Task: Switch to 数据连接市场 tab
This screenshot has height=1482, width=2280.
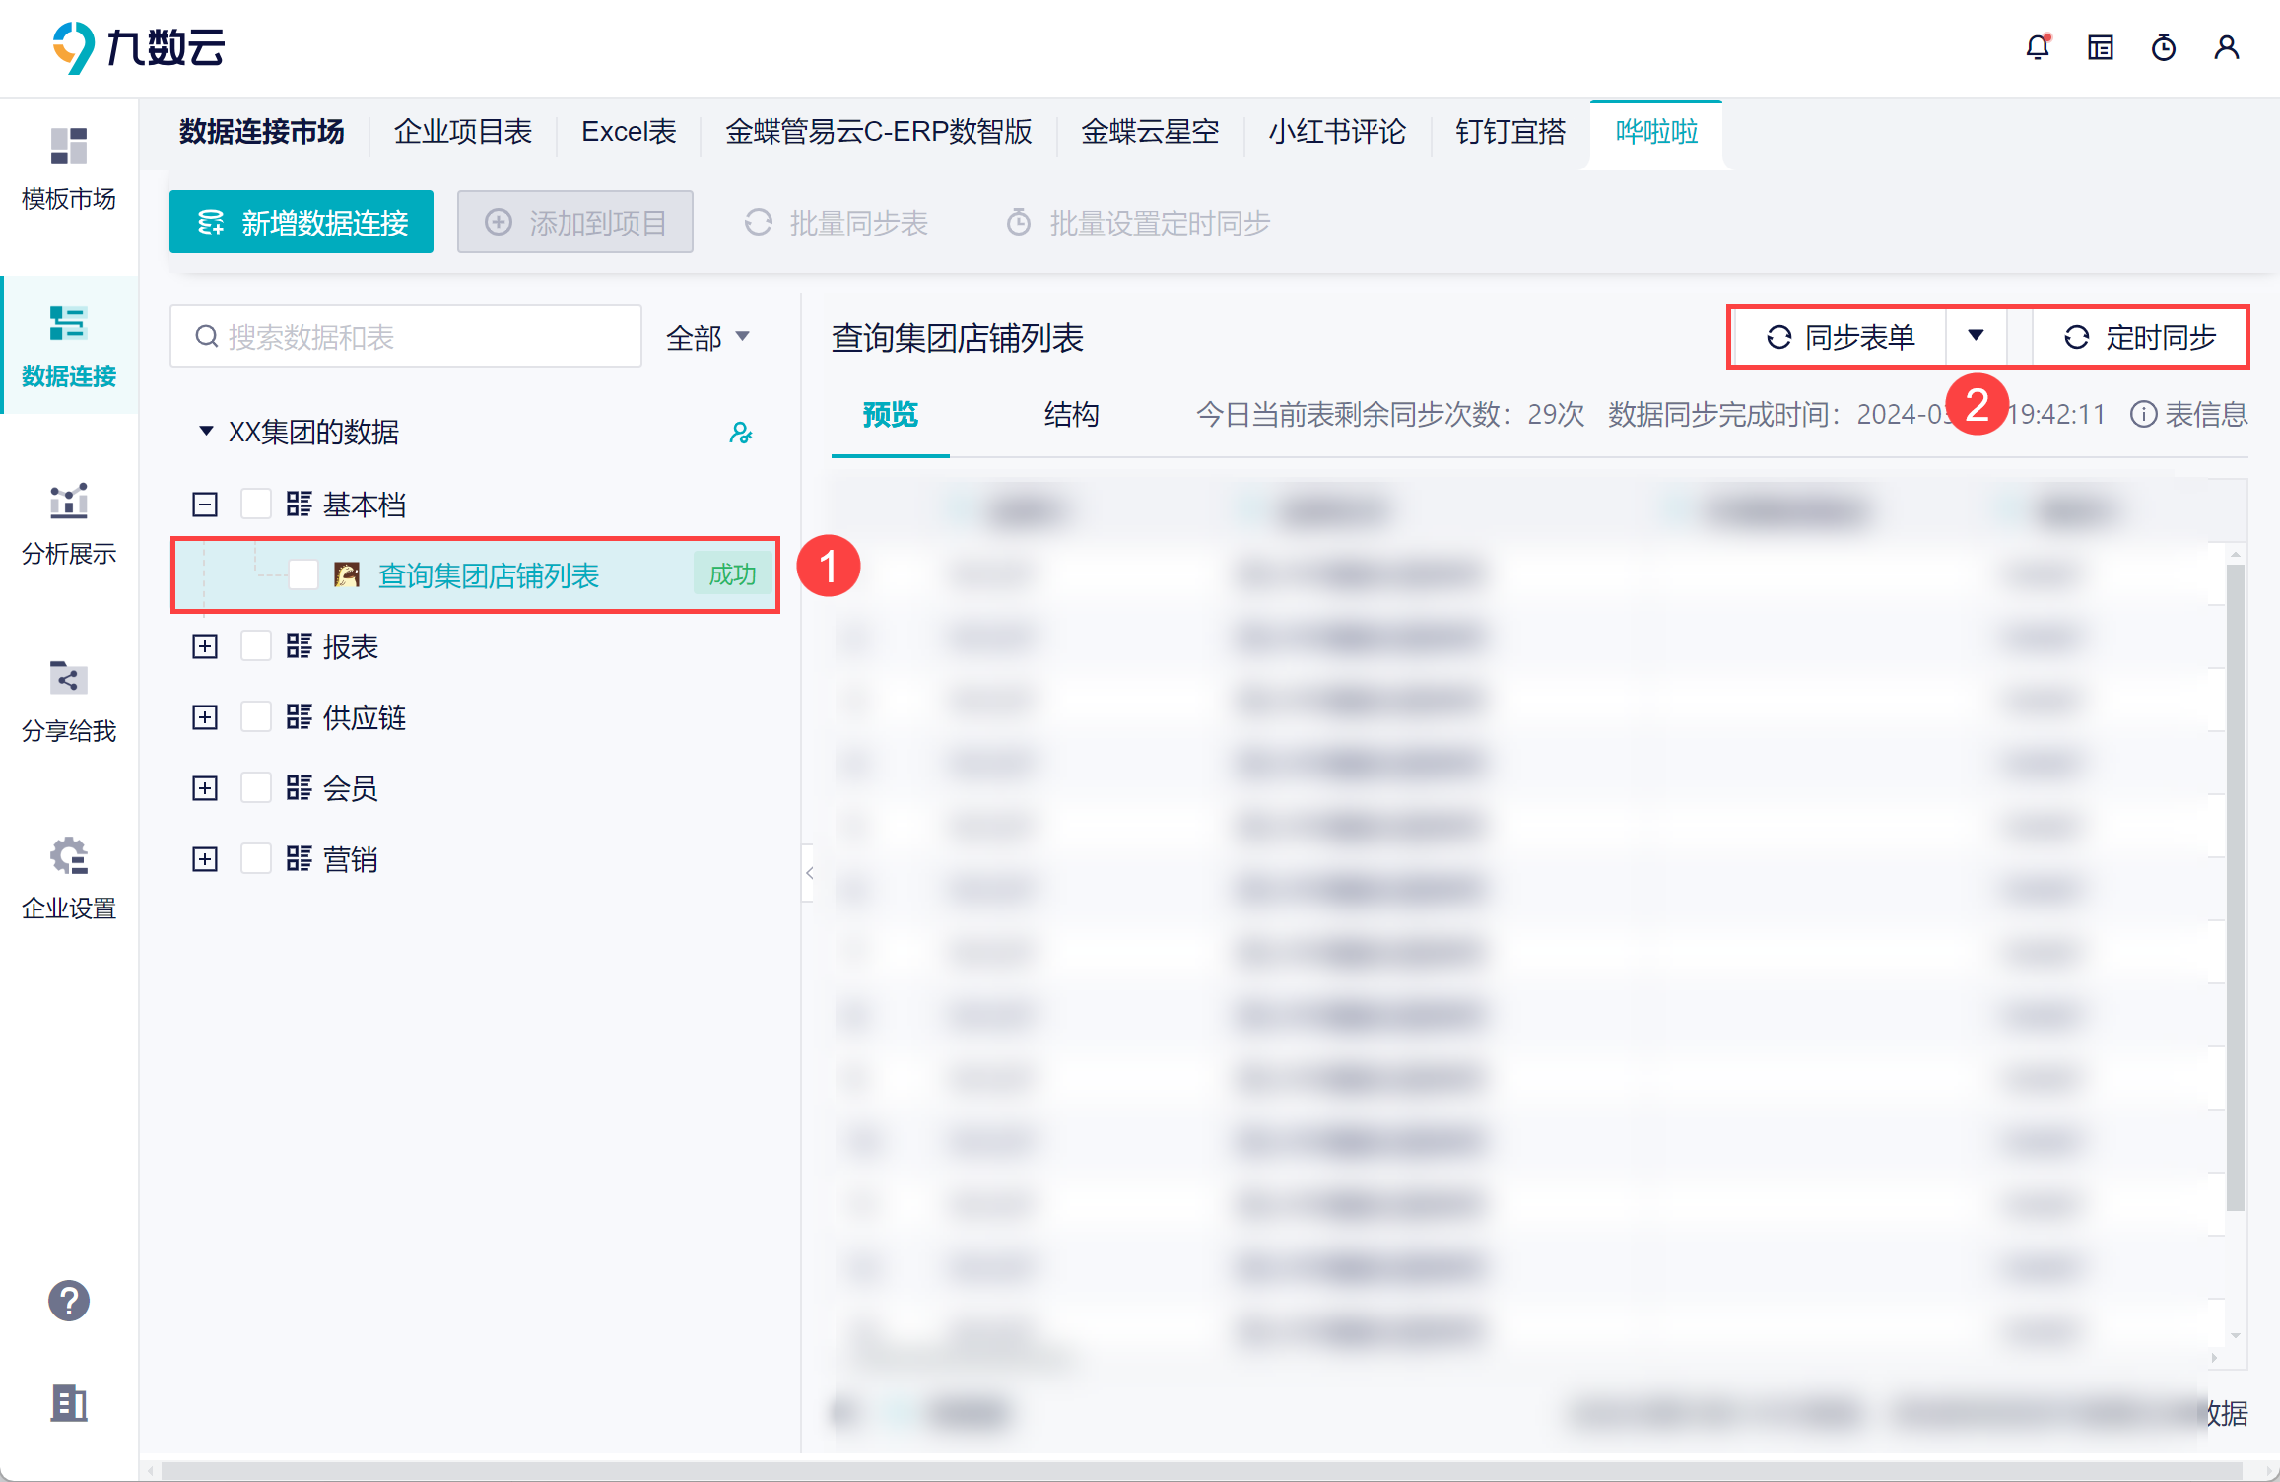Action: click(262, 131)
